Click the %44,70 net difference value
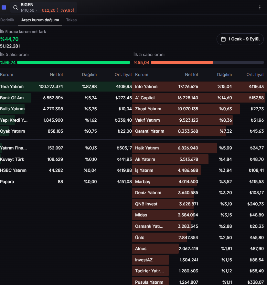The image size is (267, 285). click(x=9, y=39)
